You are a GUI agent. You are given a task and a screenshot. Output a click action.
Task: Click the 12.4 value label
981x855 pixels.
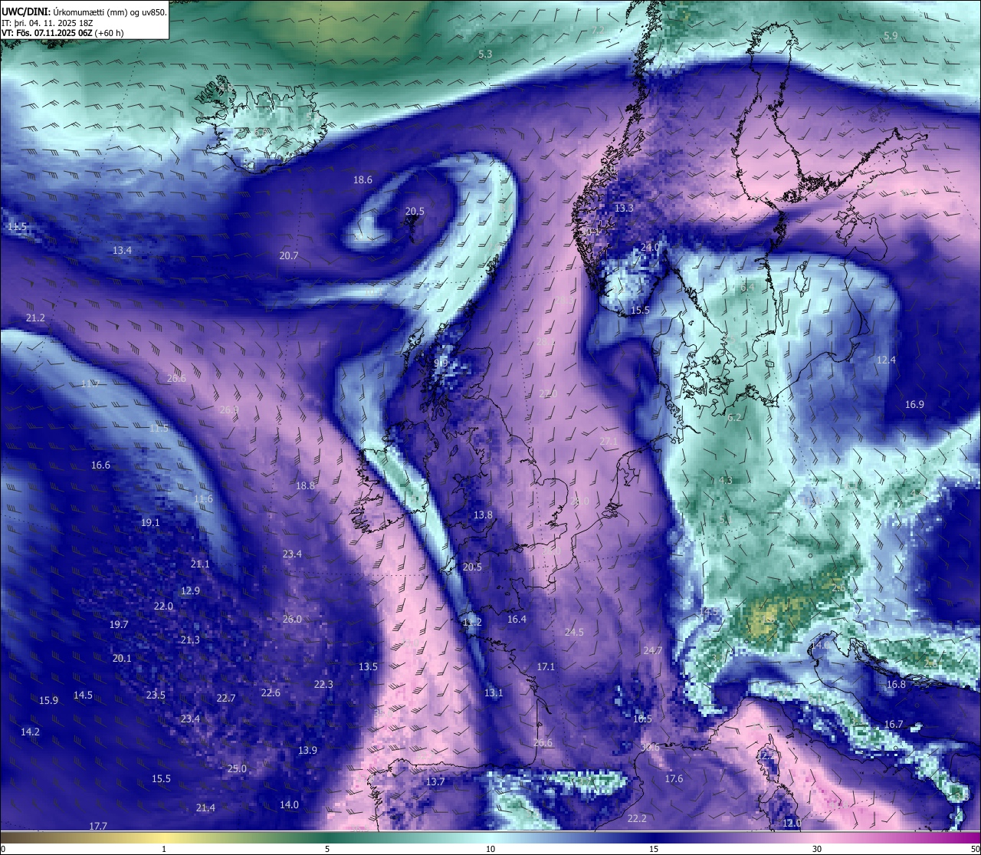pyautogui.click(x=886, y=360)
